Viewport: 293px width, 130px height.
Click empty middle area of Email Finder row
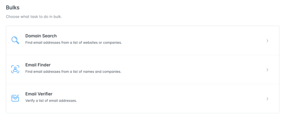pos(186,69)
